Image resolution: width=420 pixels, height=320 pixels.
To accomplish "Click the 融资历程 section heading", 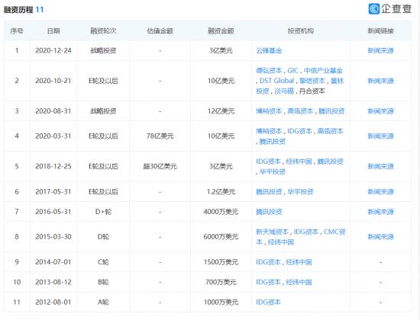I will click(x=18, y=10).
